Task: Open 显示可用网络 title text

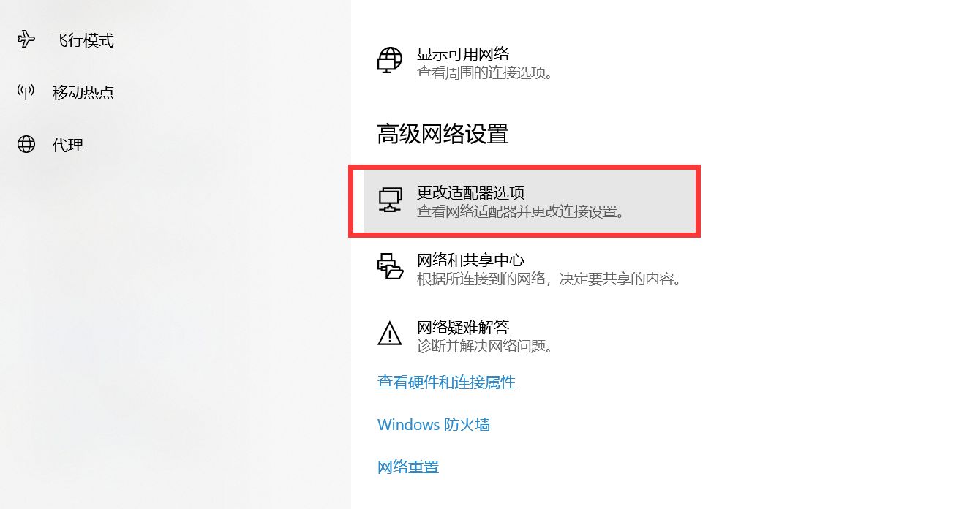Action: (463, 53)
